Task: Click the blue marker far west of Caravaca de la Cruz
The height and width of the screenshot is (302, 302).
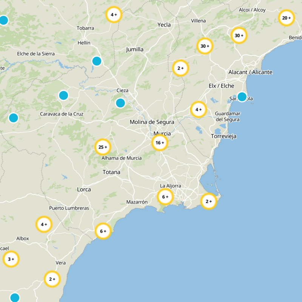Action: [x=13, y=118]
